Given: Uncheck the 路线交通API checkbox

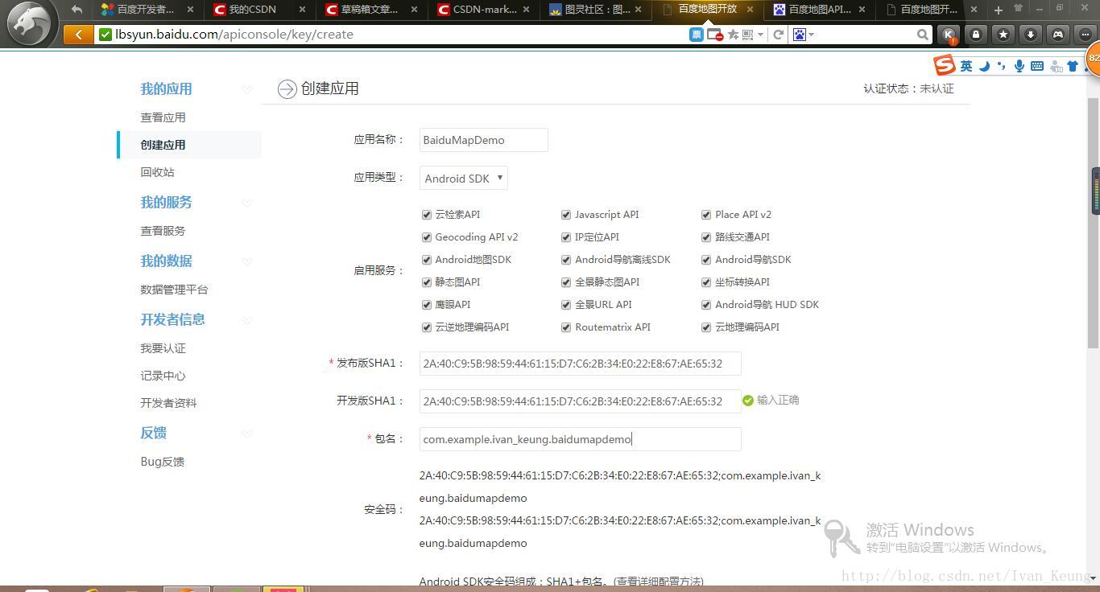Looking at the screenshot, I should click(707, 237).
